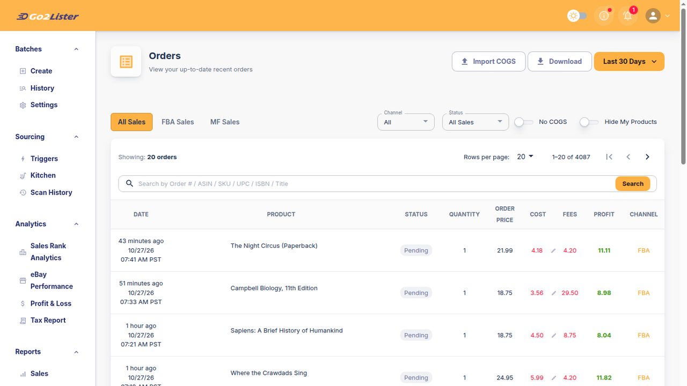Open the Channel dropdown
Image resolution: width=687 pixels, height=386 pixels.
(x=406, y=122)
